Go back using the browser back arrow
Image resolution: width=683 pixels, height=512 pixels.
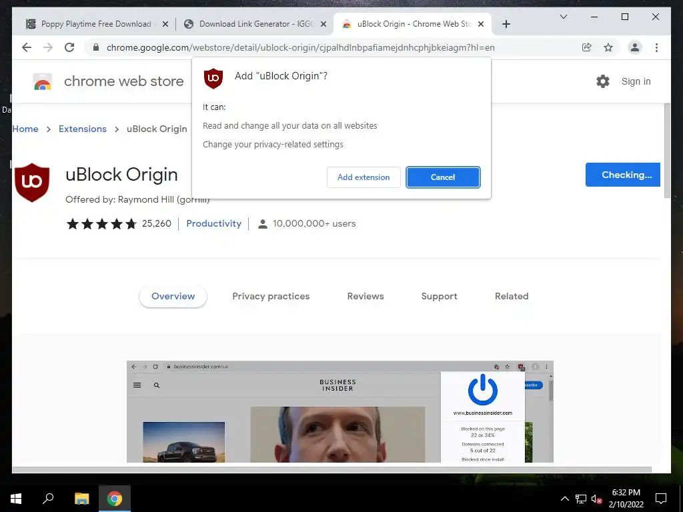pos(27,47)
